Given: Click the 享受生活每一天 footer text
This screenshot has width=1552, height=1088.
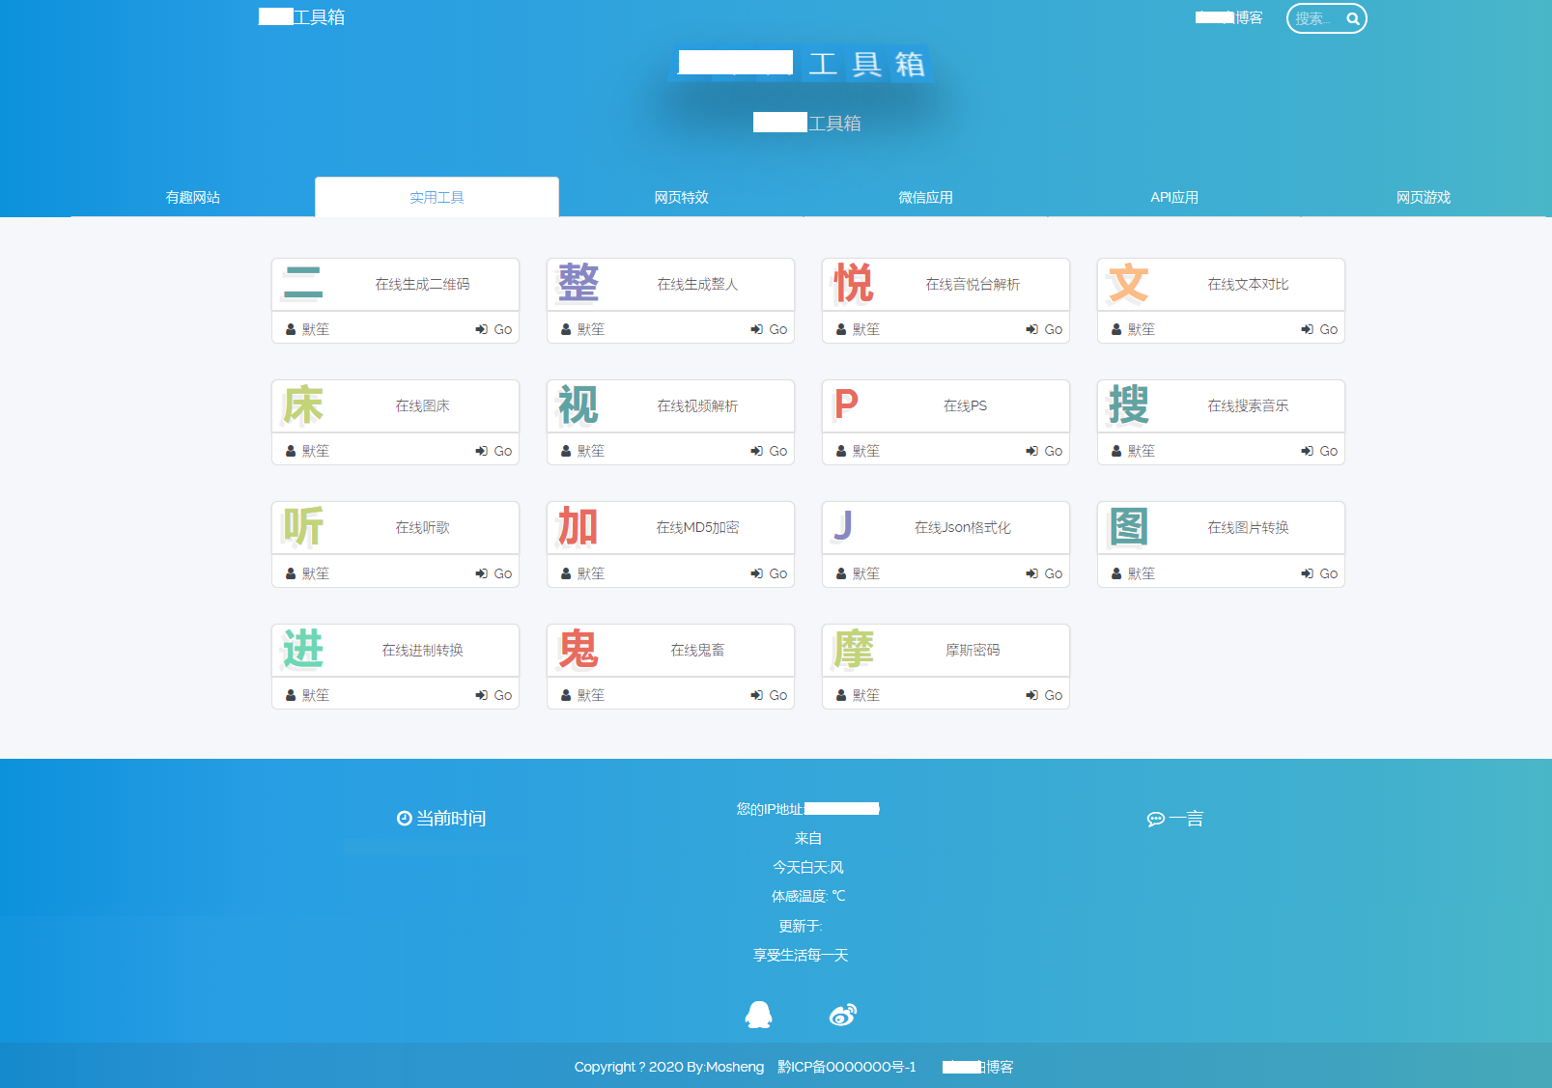Looking at the screenshot, I should [x=801, y=955].
